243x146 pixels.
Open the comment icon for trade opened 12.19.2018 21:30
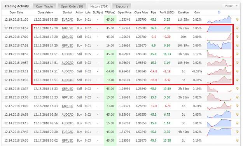click(237, 19)
